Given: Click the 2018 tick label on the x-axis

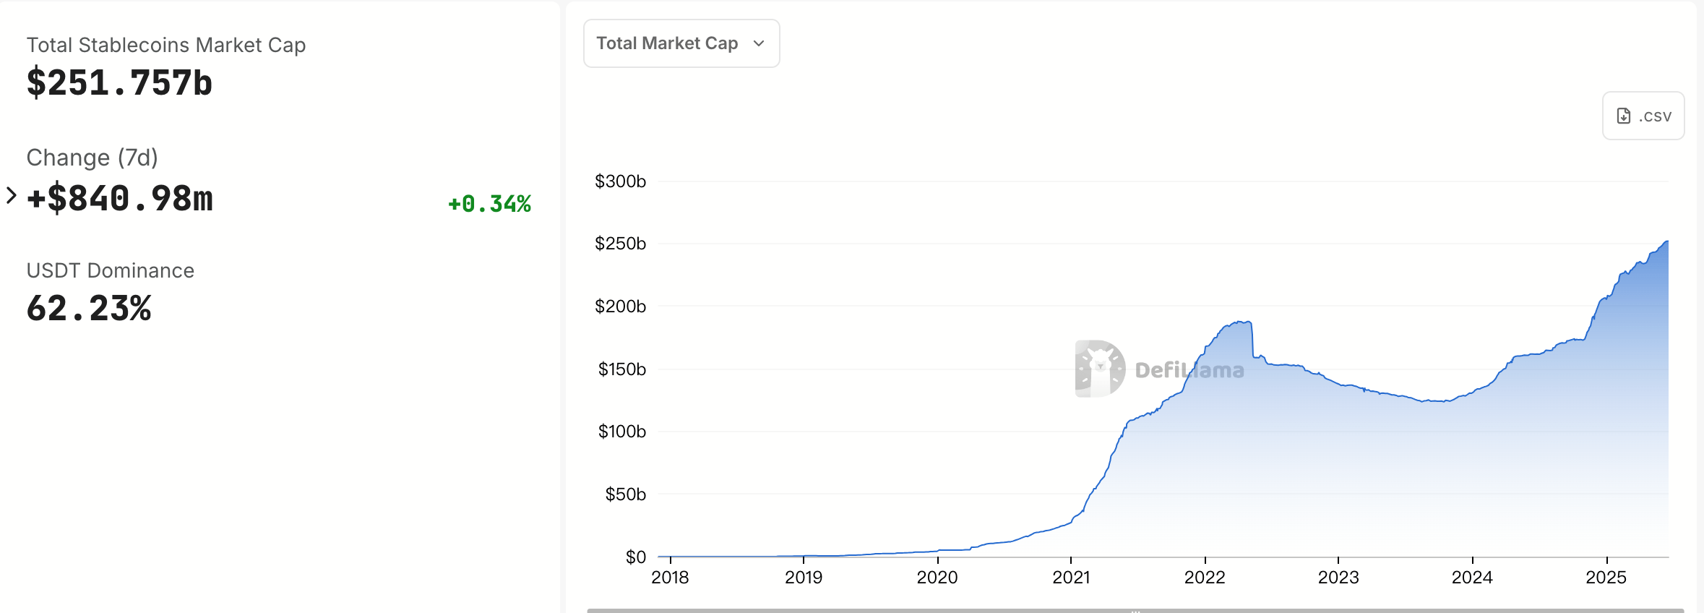Looking at the screenshot, I should click(x=670, y=578).
